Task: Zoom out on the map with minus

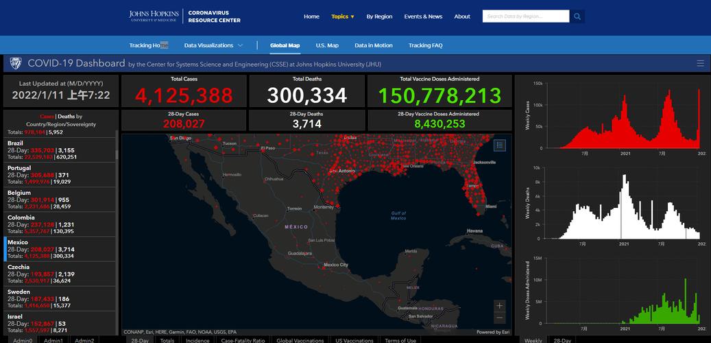Action: pyautogui.click(x=499, y=318)
